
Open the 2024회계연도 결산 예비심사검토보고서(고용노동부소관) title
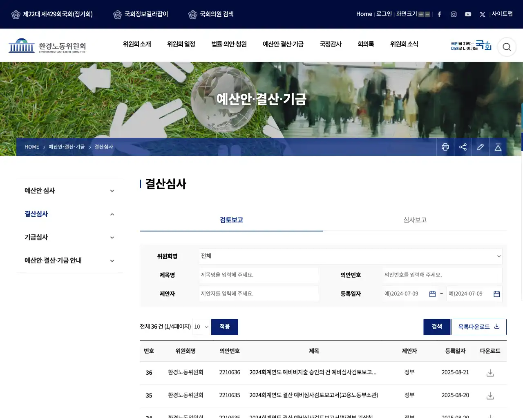click(314, 395)
